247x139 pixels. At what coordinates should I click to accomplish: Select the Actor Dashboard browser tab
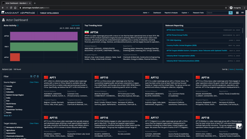pyautogui.click(x=17, y=3)
